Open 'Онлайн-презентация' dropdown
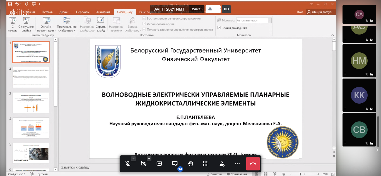The width and height of the screenshot is (381, 176). point(47,24)
